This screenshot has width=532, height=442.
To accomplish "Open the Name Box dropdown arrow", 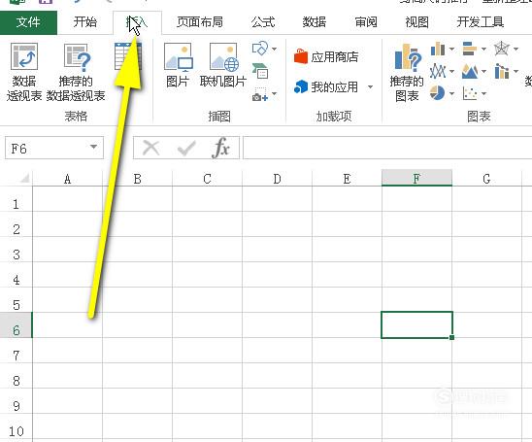I will tap(93, 148).
